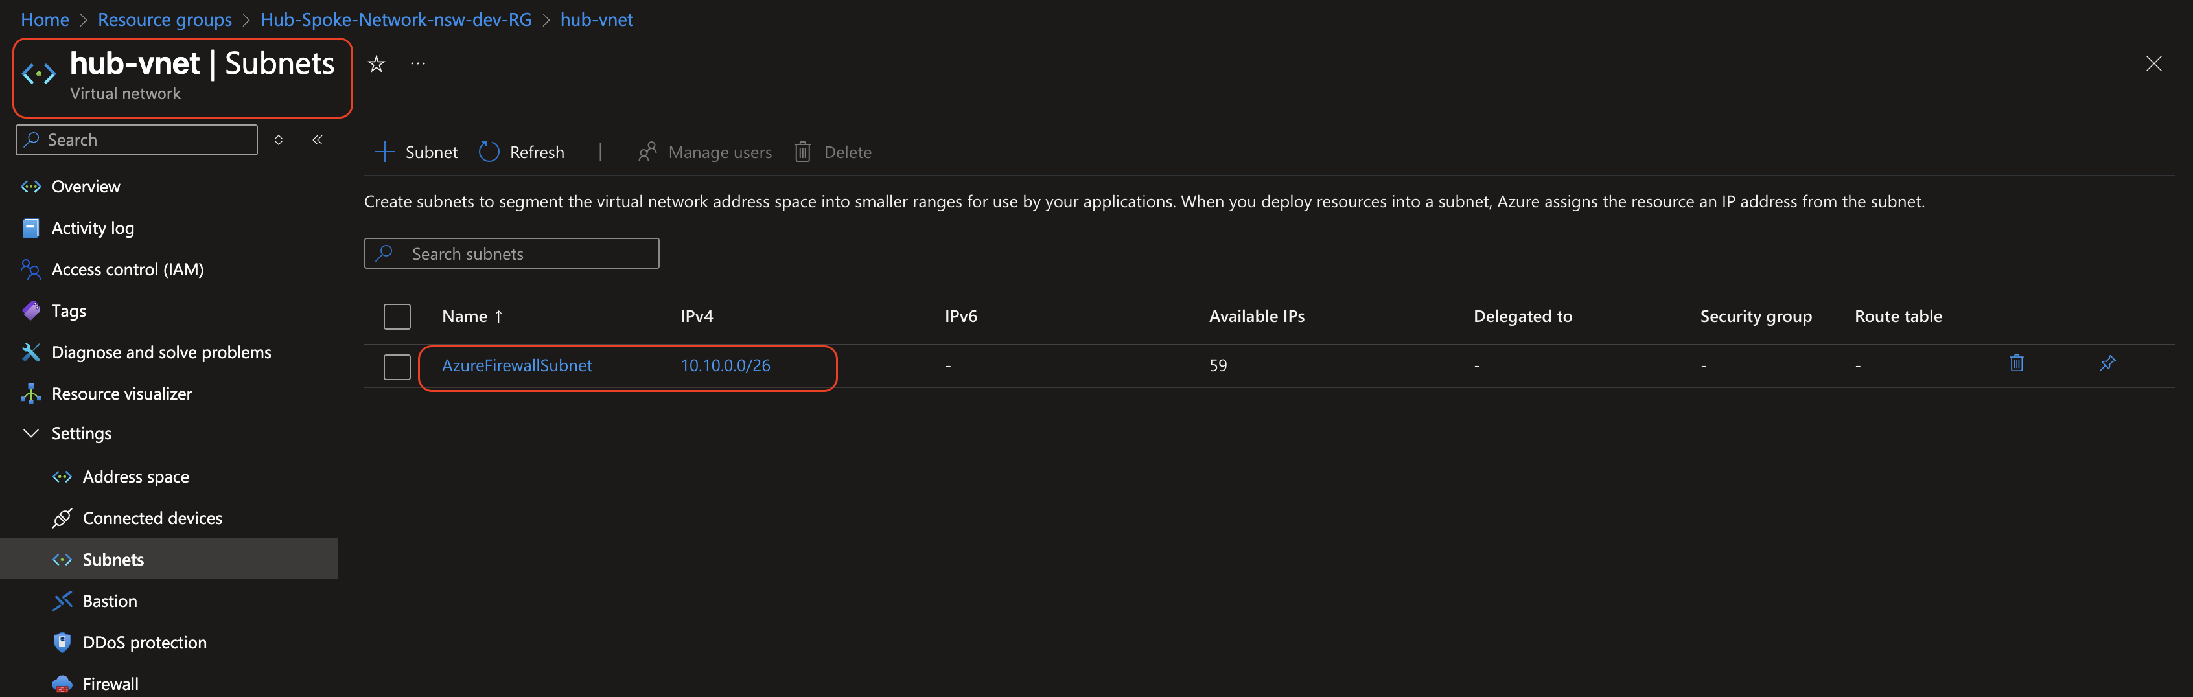This screenshot has height=697, width=2193.
Task: Open Access control (IAM)
Action: pyautogui.click(x=30, y=269)
